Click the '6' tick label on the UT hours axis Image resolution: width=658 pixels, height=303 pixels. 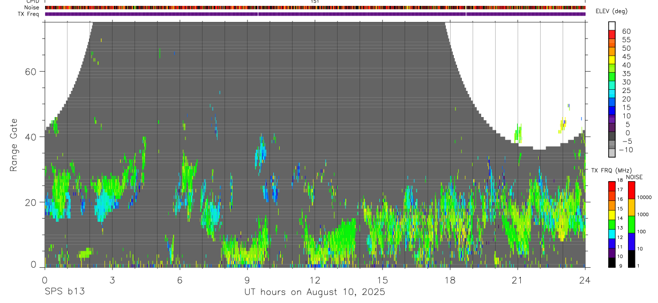coord(180,280)
